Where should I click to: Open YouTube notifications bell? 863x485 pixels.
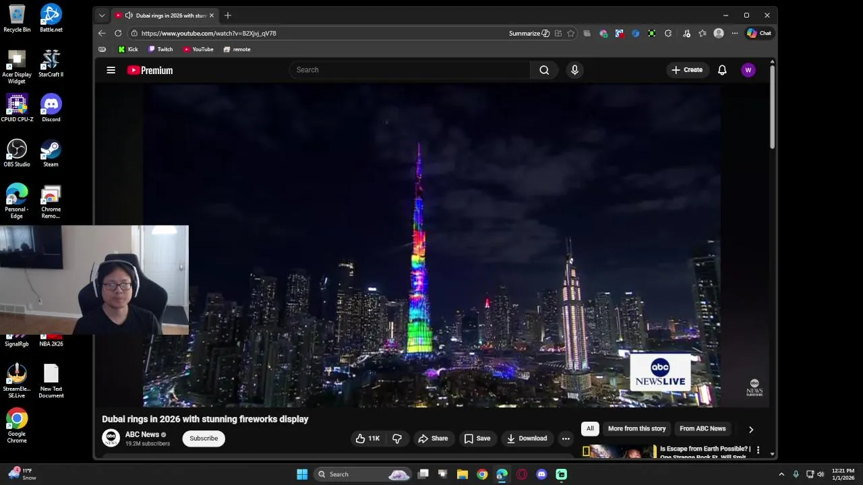click(x=722, y=70)
